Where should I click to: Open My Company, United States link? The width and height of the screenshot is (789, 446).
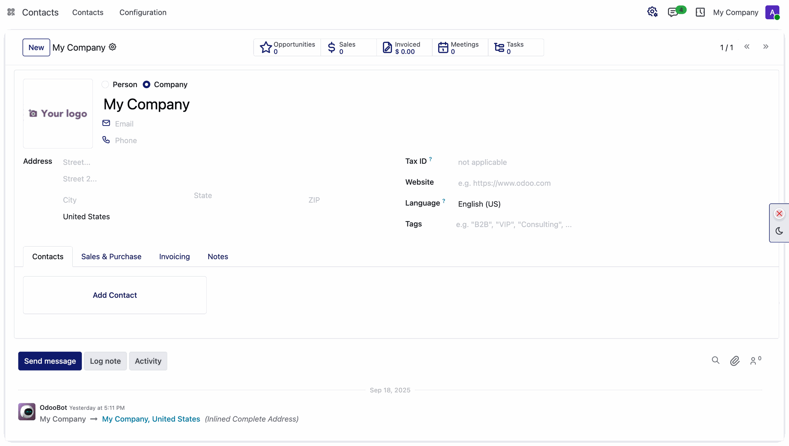coord(151,419)
